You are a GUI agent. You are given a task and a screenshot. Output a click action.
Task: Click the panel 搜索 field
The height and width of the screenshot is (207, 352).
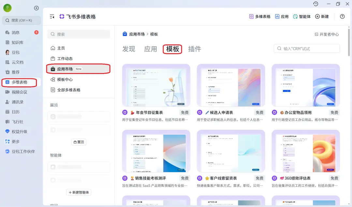[x=79, y=34]
